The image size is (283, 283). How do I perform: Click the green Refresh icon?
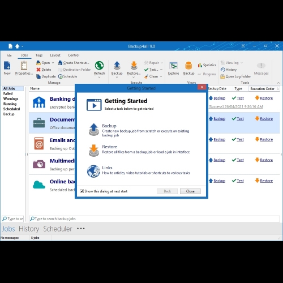[99, 66]
